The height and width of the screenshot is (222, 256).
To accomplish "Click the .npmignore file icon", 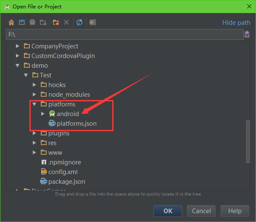I will 44,162.
